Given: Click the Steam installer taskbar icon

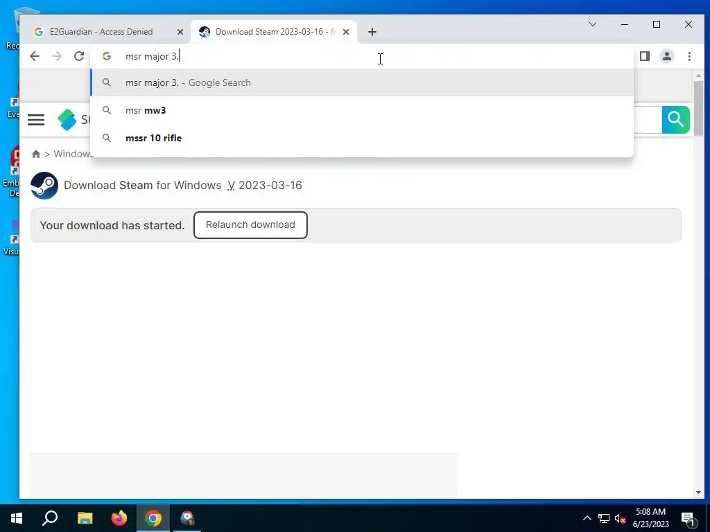Looking at the screenshot, I should tap(187, 518).
